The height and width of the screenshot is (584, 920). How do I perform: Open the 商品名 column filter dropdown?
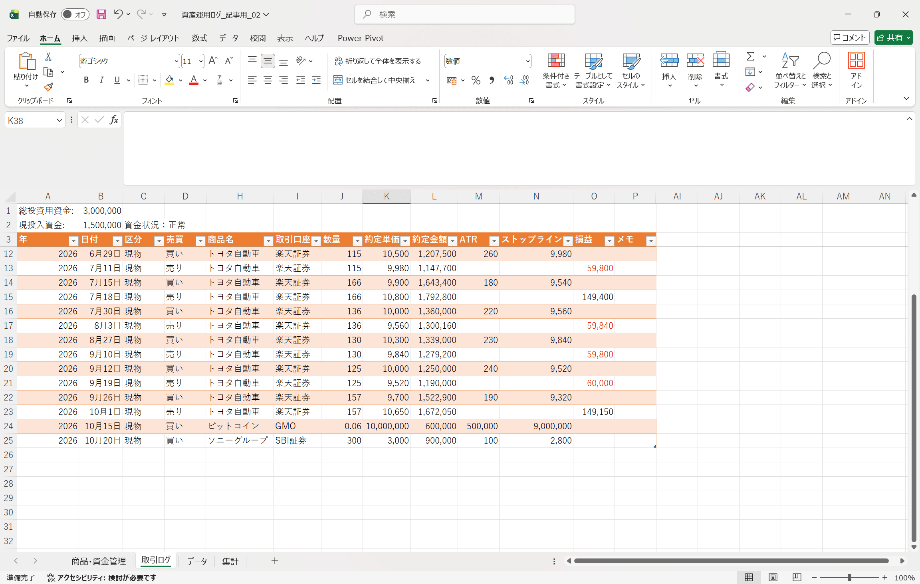pyautogui.click(x=268, y=241)
